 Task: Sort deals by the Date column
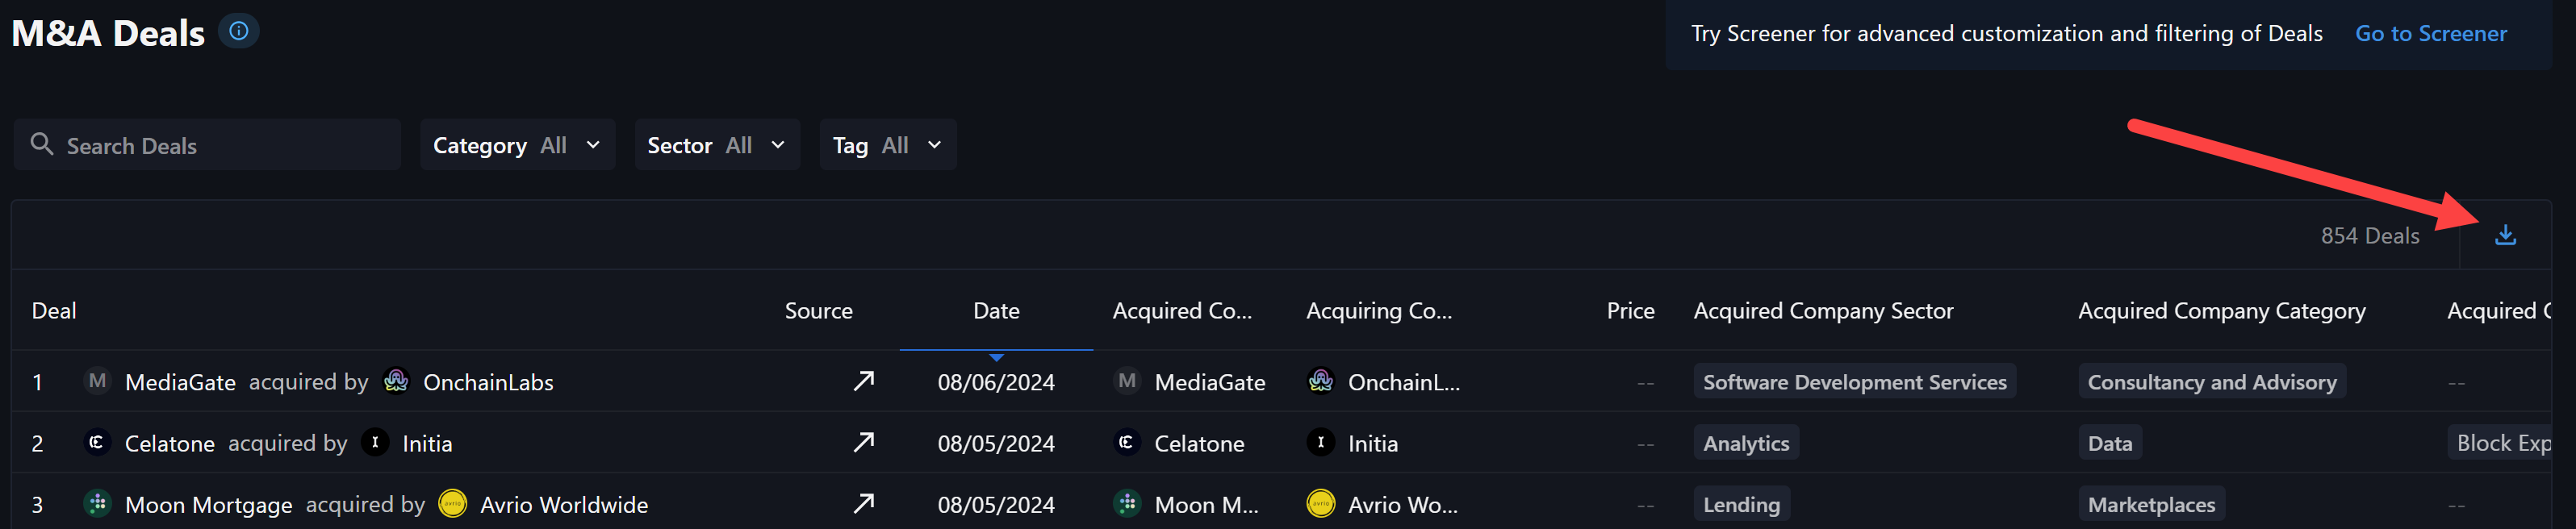(996, 311)
